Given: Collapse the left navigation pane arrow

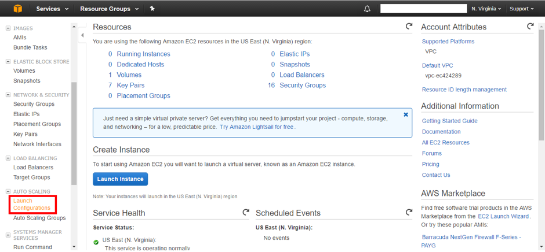Looking at the screenshot, I should tap(82, 35).
